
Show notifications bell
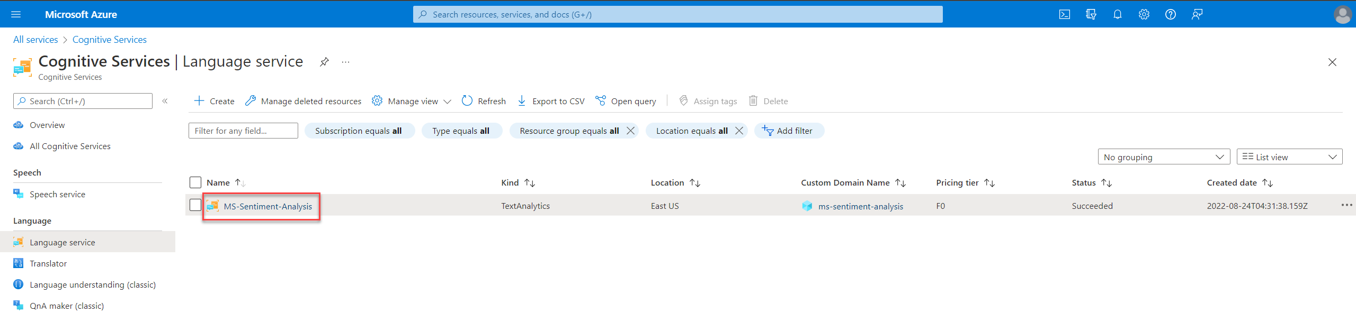[x=1118, y=14]
